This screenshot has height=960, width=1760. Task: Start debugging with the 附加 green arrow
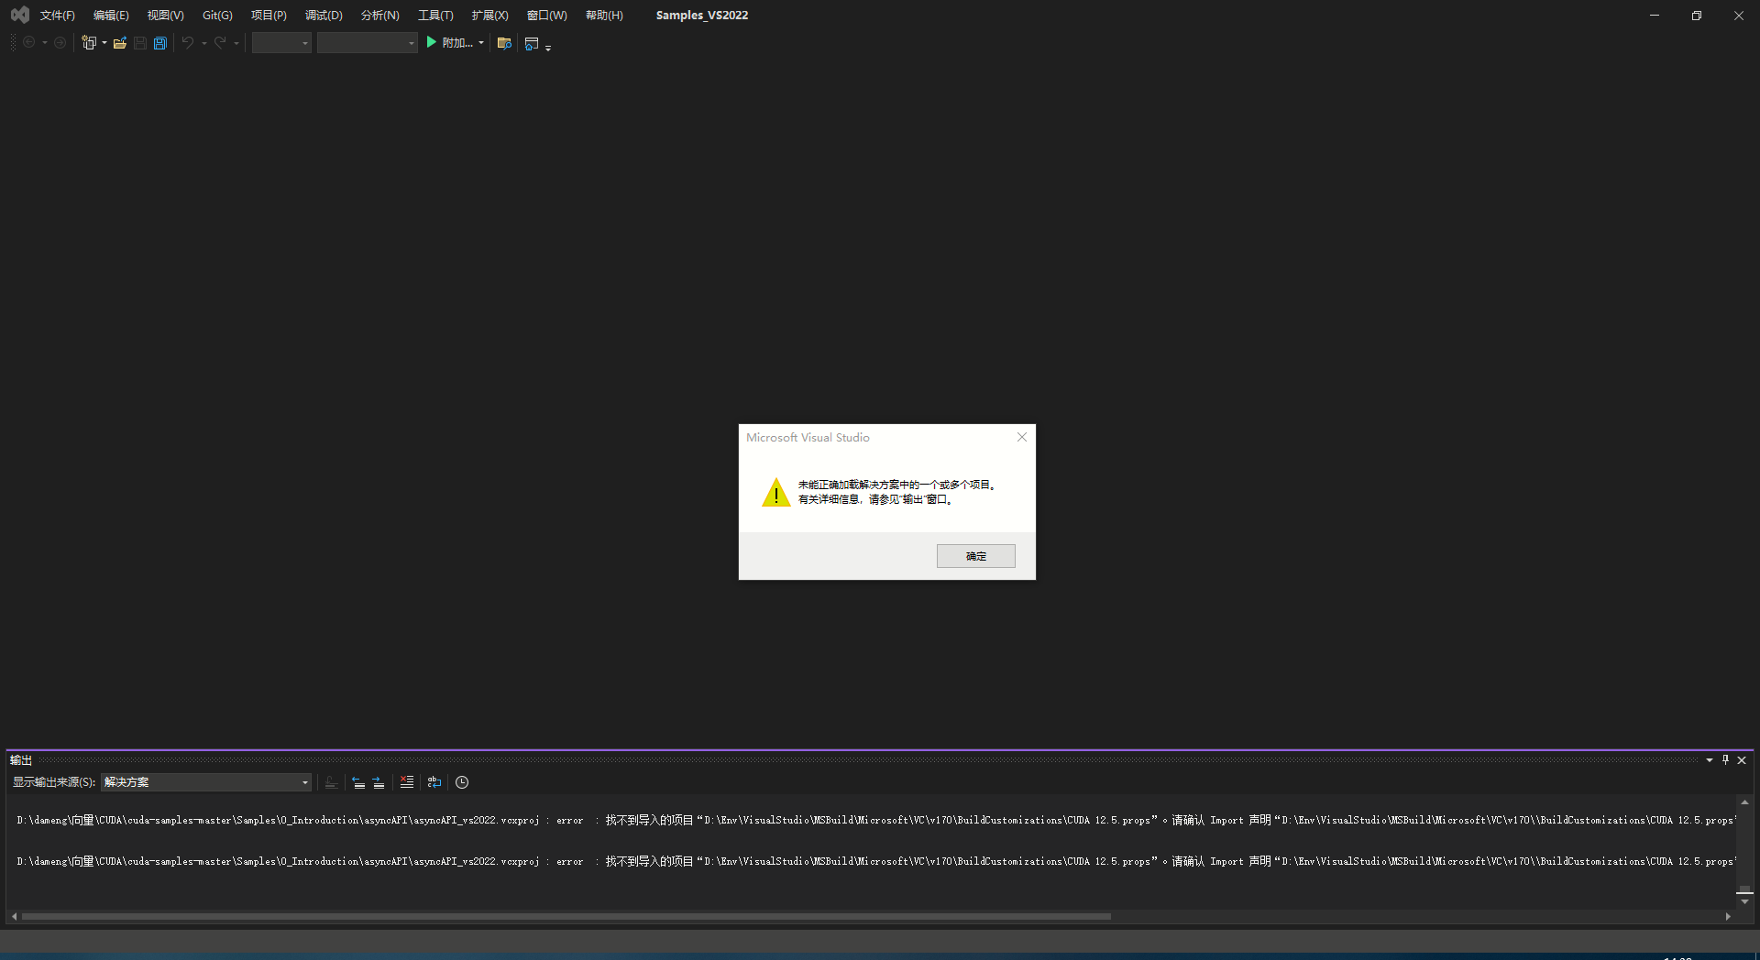point(431,42)
